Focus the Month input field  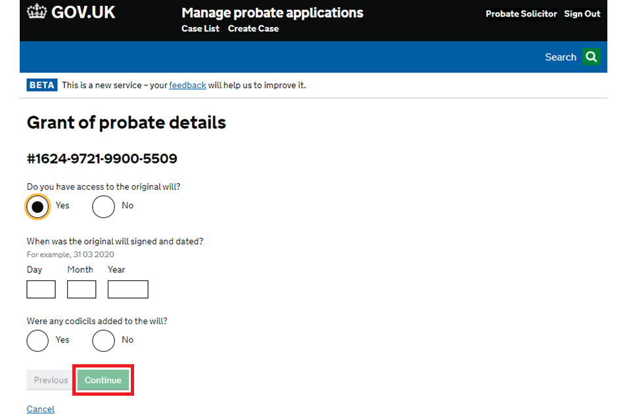pyautogui.click(x=82, y=289)
